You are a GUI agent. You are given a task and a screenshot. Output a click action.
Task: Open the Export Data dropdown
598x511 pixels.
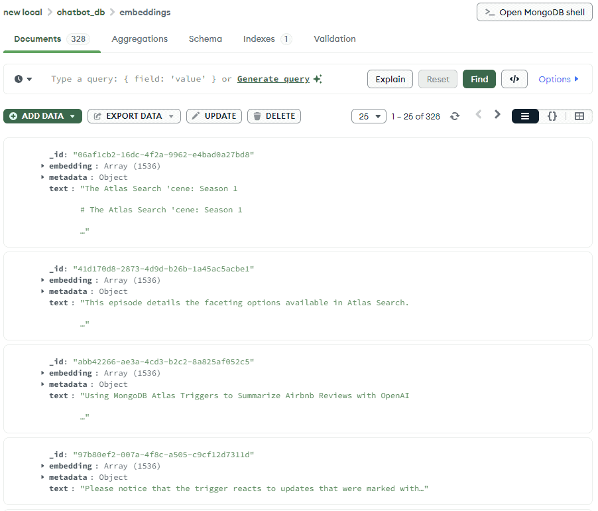[134, 116]
